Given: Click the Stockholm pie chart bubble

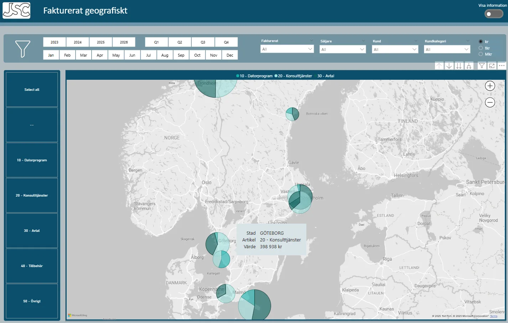Looking at the screenshot, I should point(300,197).
